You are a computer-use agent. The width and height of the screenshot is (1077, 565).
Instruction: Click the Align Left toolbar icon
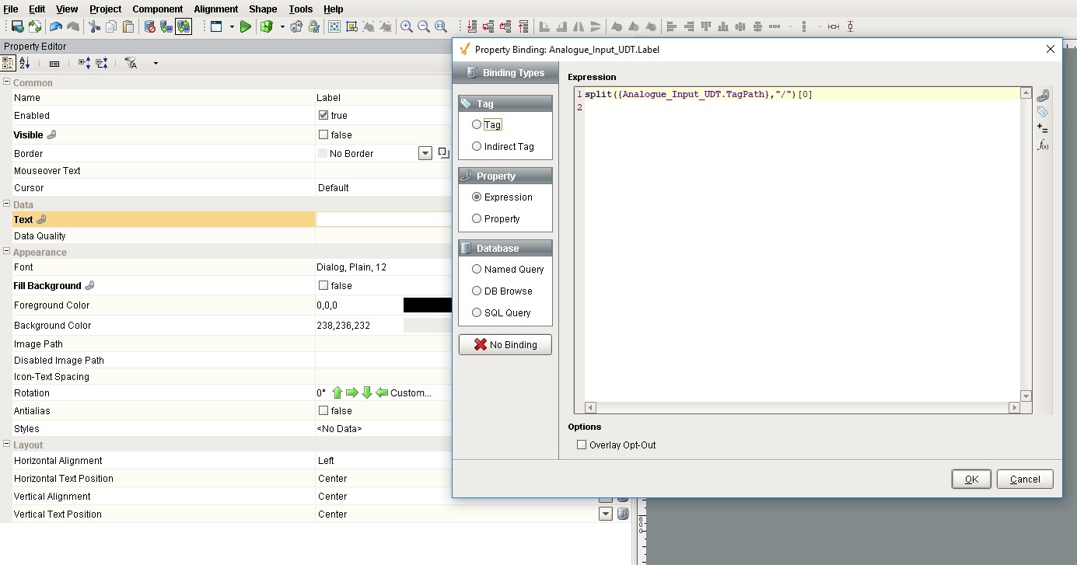coord(673,26)
